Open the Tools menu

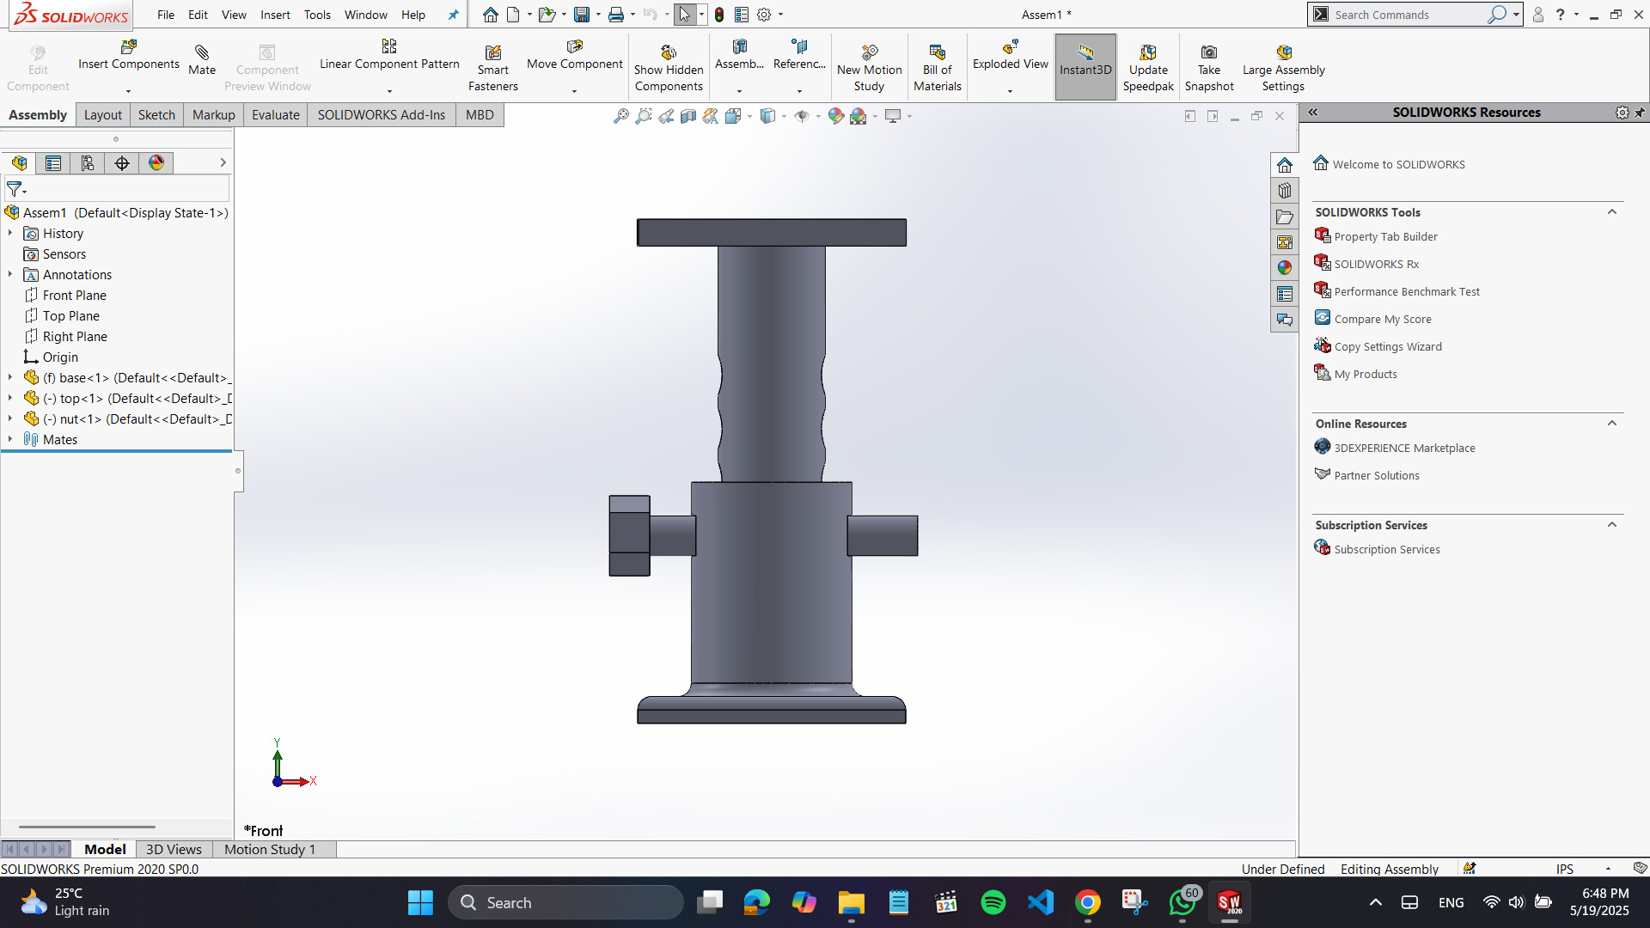pos(317,15)
